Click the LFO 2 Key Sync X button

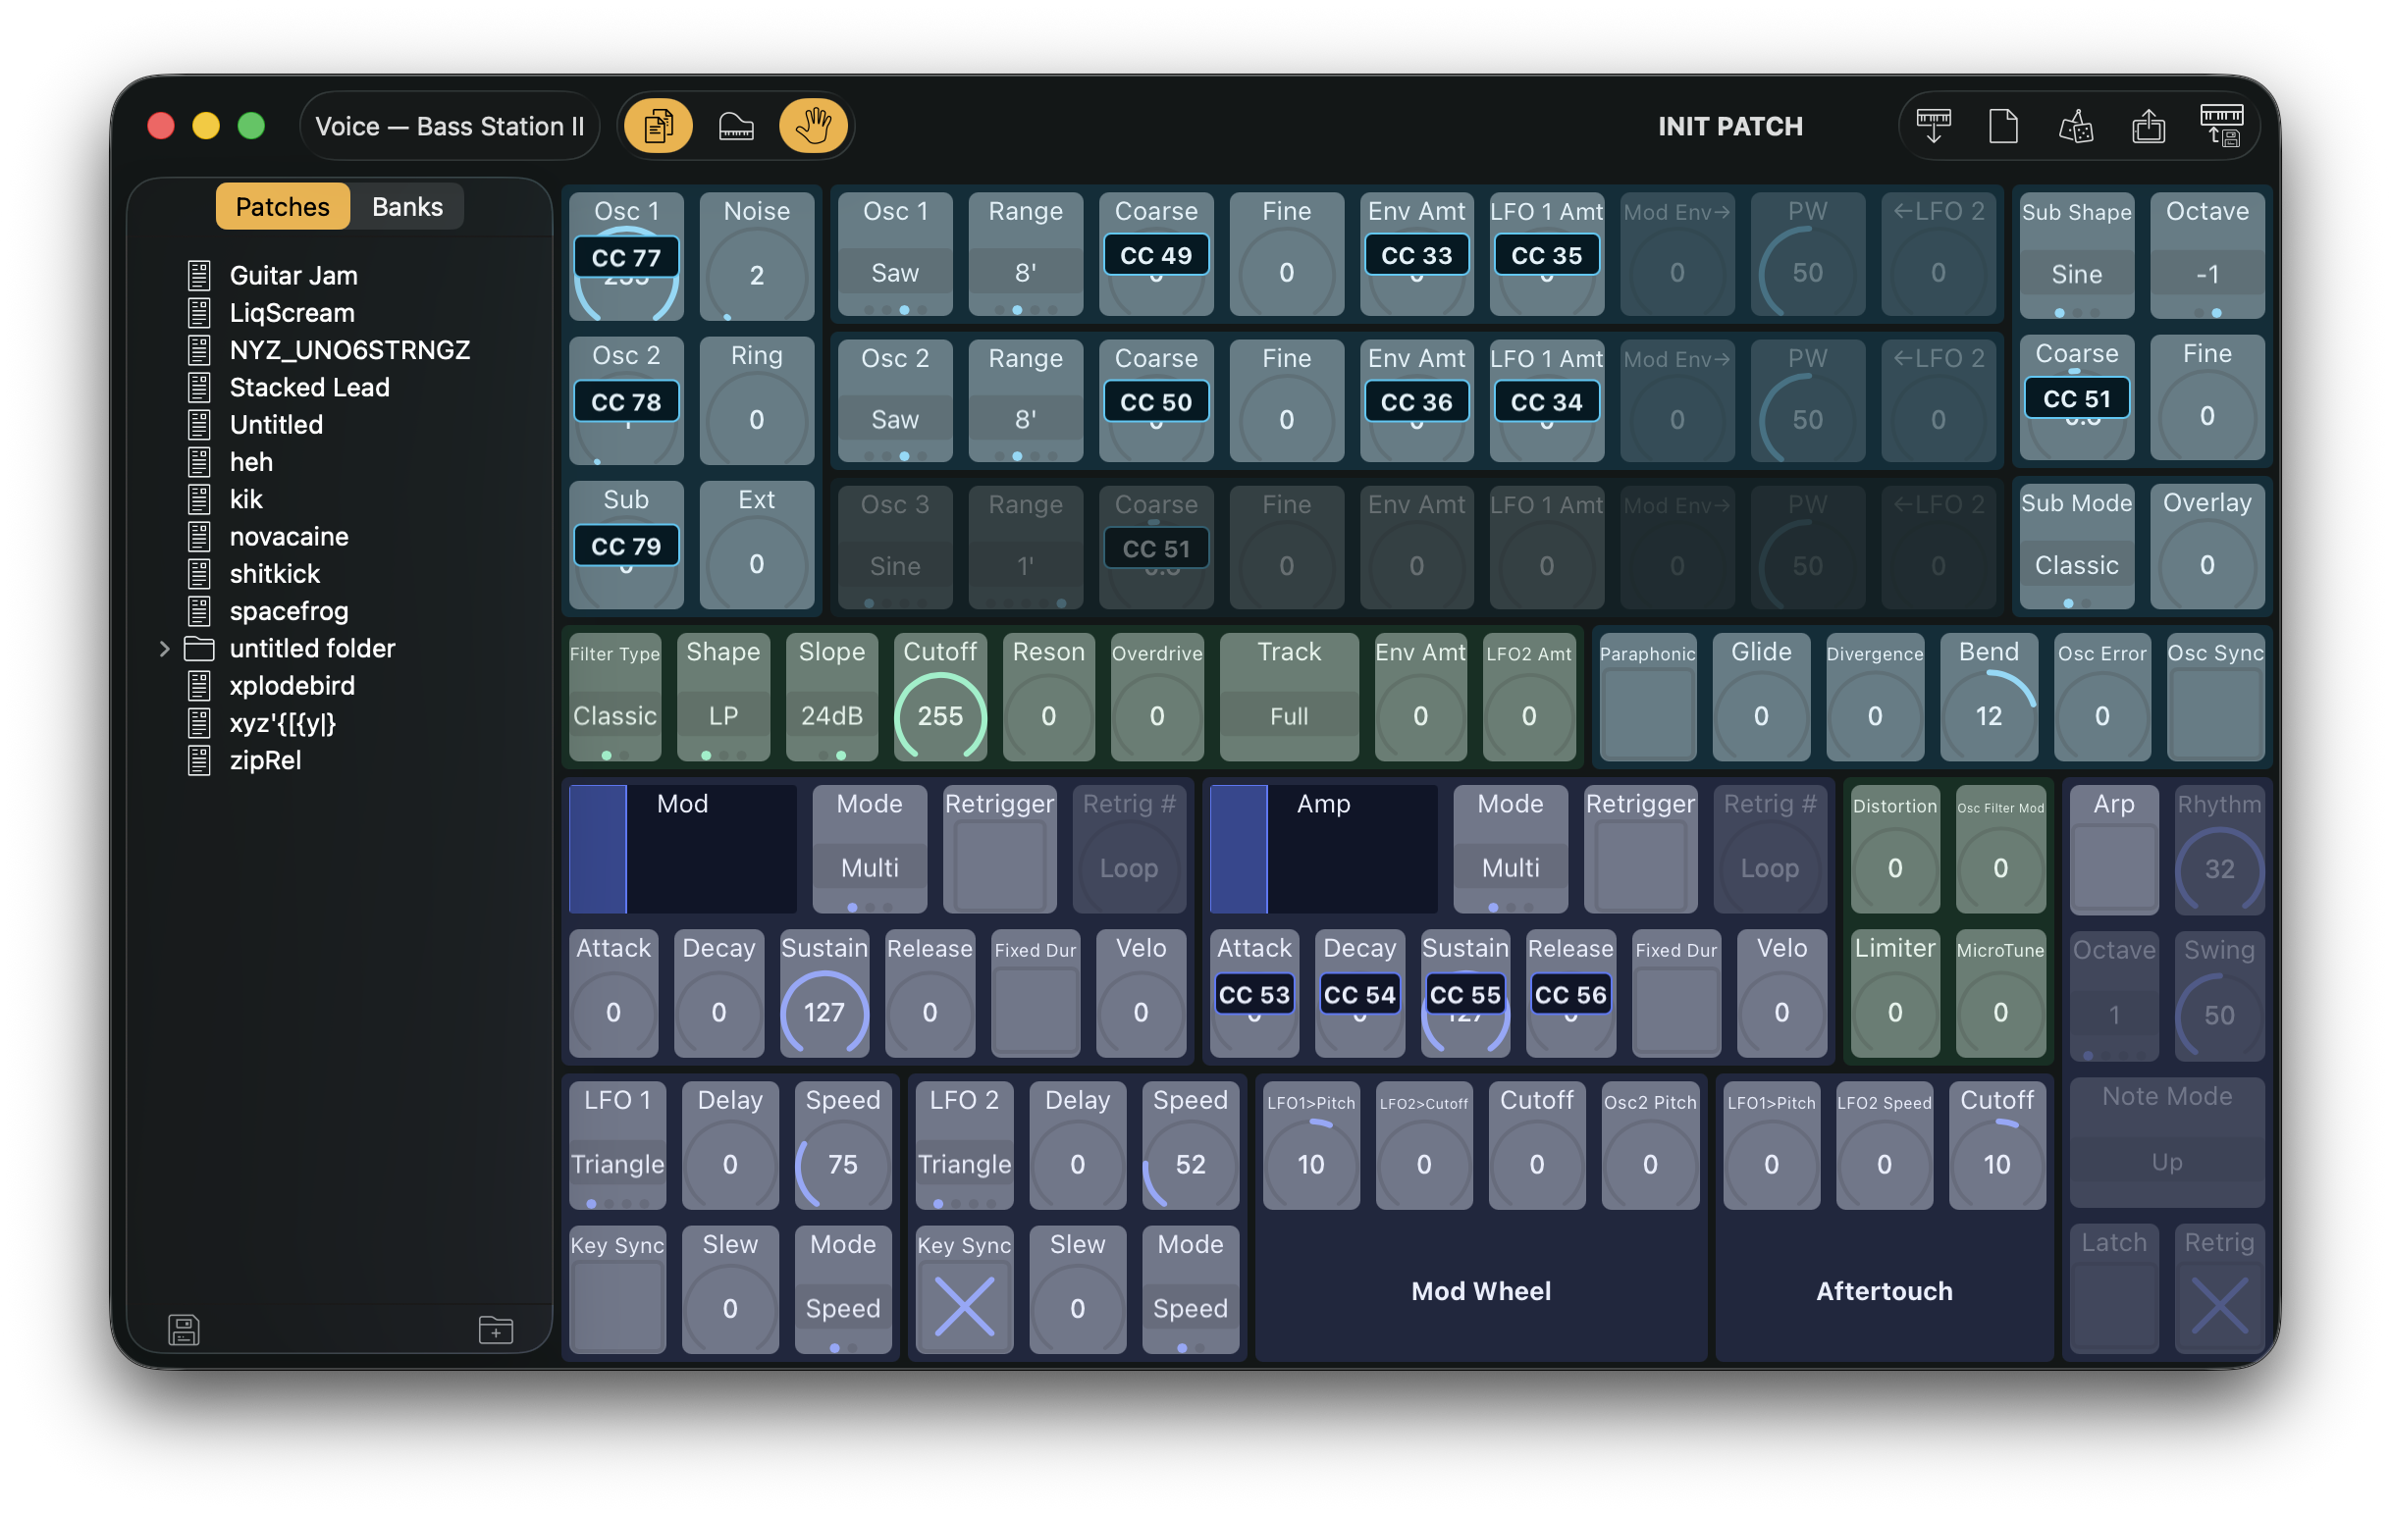click(963, 1307)
